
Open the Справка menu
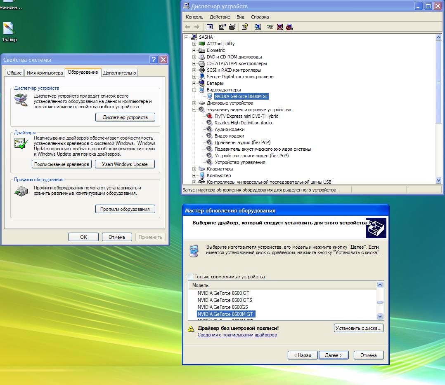[x=260, y=17]
